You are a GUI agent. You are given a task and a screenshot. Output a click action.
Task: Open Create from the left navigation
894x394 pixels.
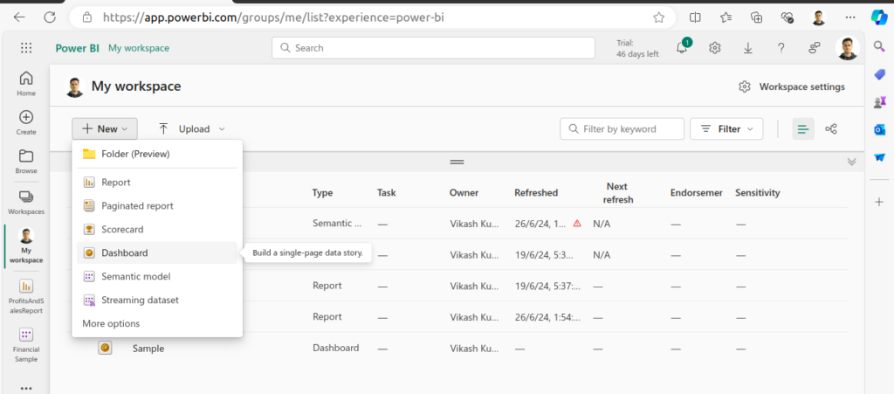click(x=26, y=122)
